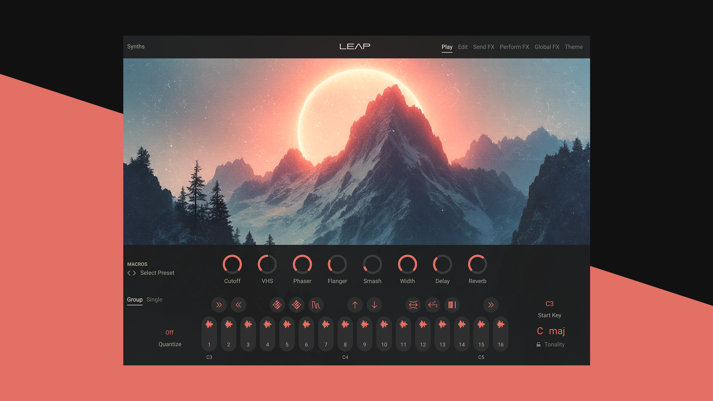713x401 pixels.
Task: Open the Send FX tab
Action: click(x=483, y=47)
